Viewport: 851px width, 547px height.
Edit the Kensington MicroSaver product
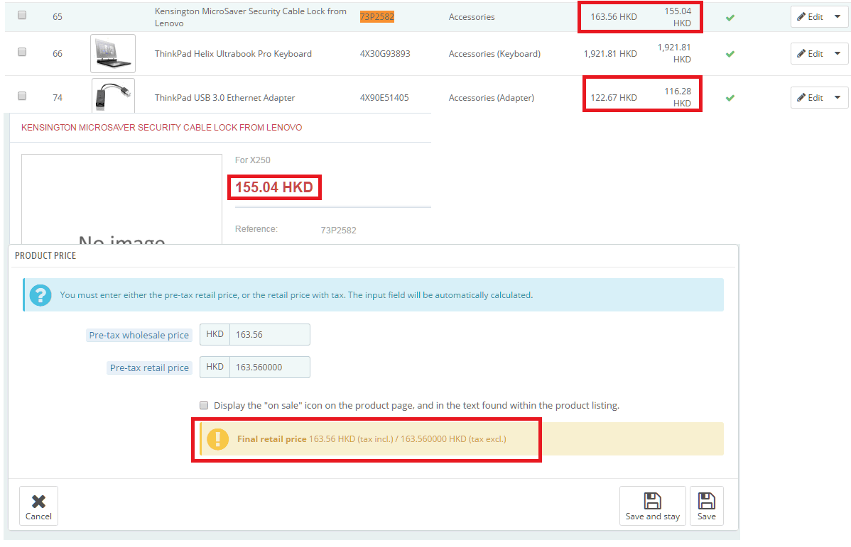click(809, 17)
